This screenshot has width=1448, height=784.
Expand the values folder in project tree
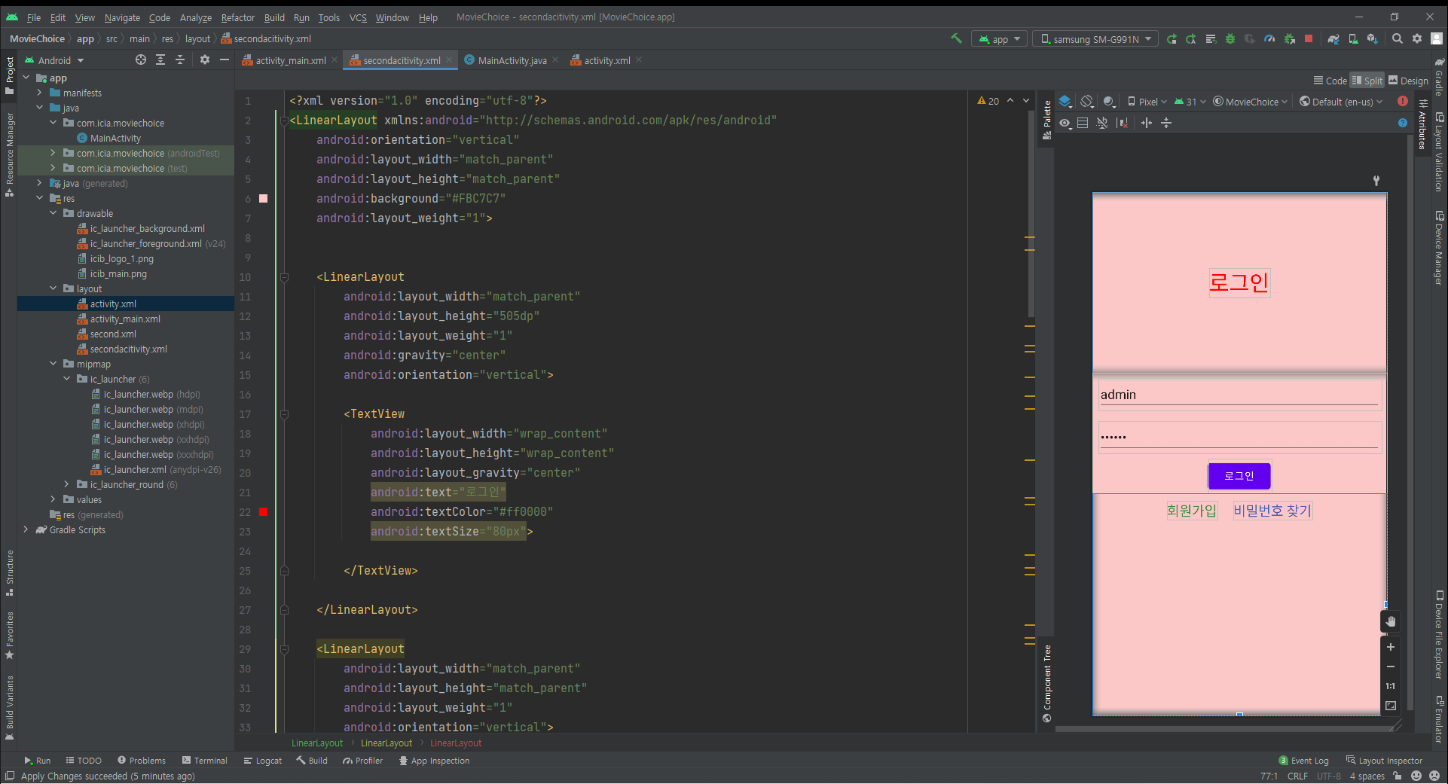53,499
